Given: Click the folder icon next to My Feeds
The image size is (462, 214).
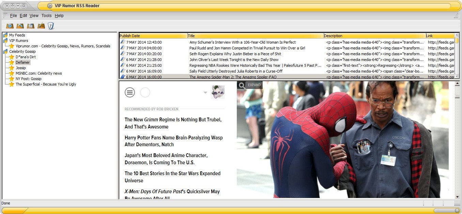Looking at the screenshot, I should (x=5, y=35).
